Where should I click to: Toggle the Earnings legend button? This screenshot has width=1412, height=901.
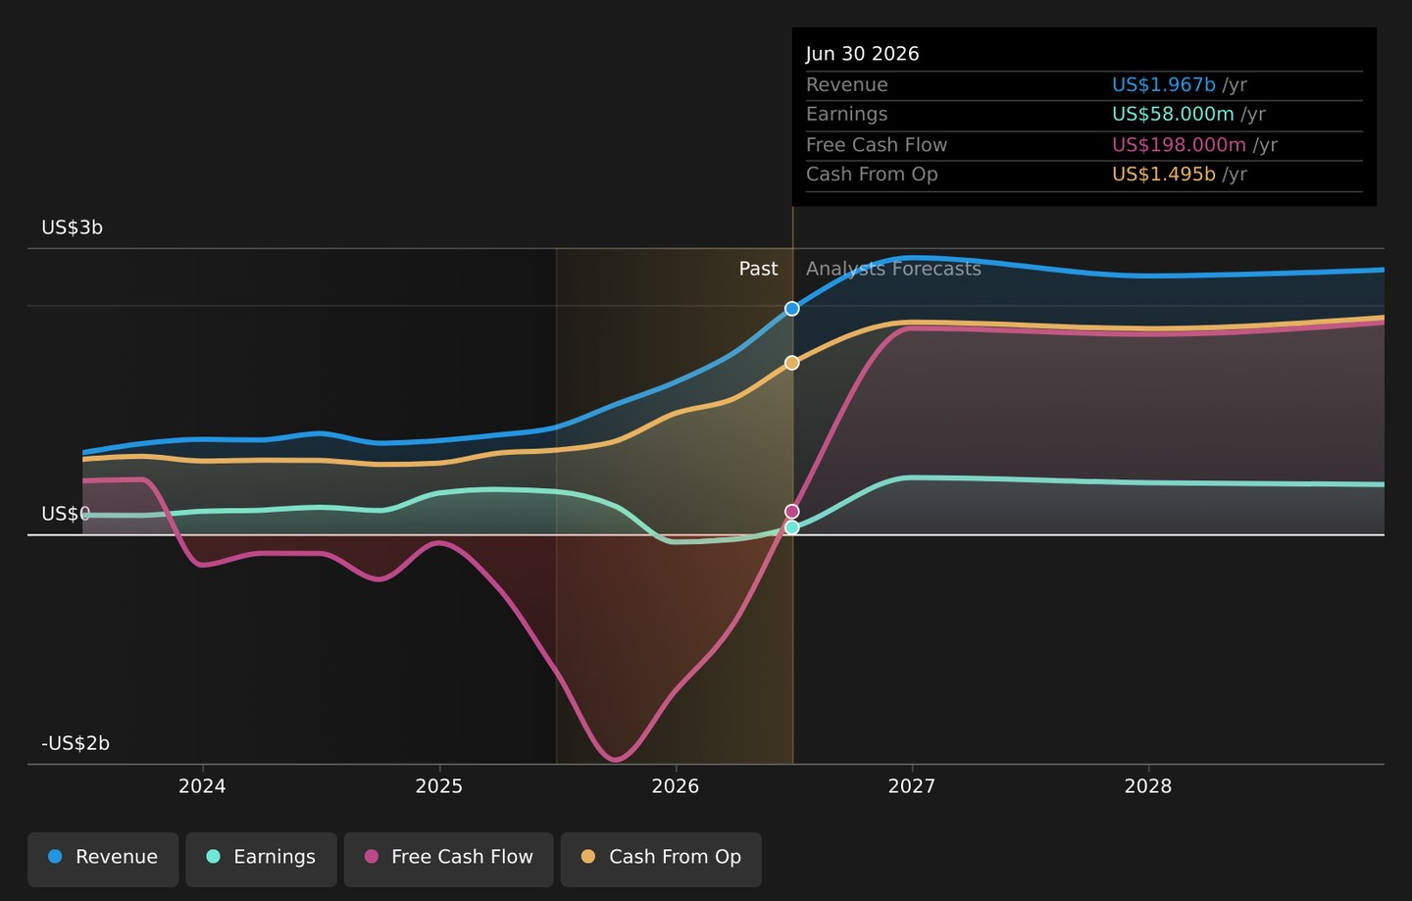coord(261,859)
